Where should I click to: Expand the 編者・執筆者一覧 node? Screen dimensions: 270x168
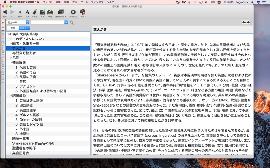(11, 44)
